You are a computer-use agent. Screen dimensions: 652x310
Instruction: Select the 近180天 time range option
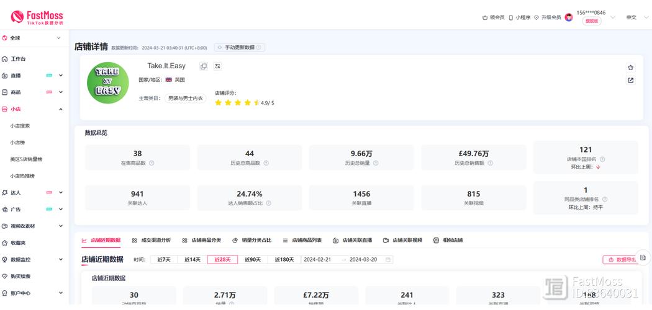click(284, 260)
